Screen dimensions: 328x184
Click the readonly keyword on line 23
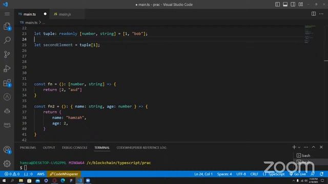pos(68,34)
